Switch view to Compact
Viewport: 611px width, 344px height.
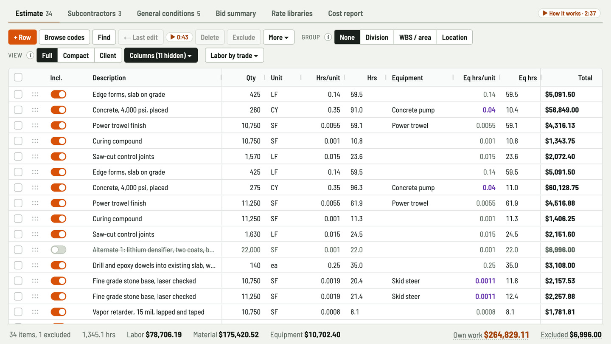[76, 55]
